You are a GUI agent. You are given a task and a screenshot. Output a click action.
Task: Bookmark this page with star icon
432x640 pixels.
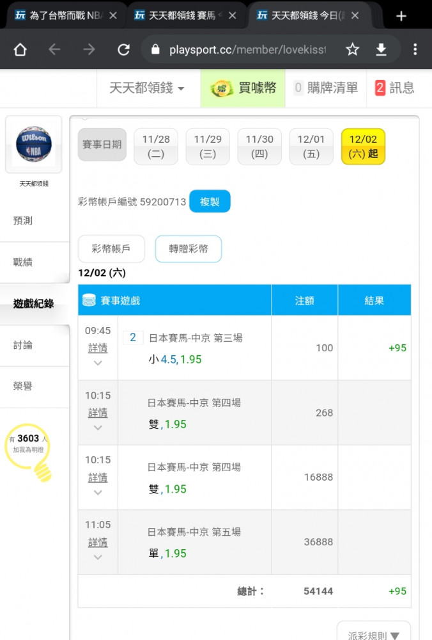(353, 49)
